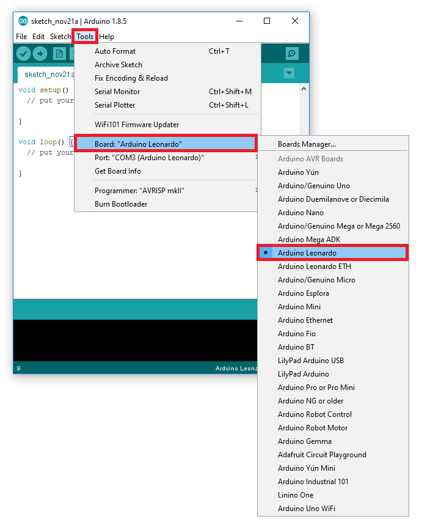The width and height of the screenshot is (422, 530).
Task: Open Serial Monitor menu entry
Action: 167,92
